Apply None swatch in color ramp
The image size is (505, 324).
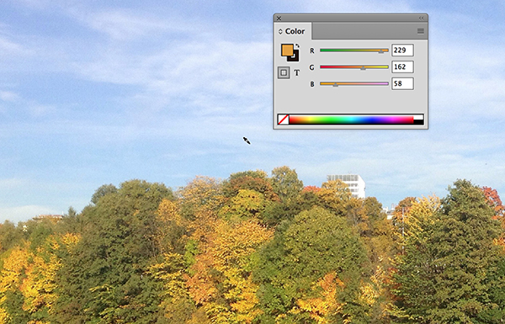(x=283, y=120)
